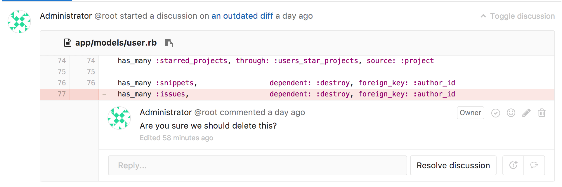This screenshot has height=187, width=562.
Task: Click the top-left Administrator avatar thumbnail
Action: [x=19, y=22]
